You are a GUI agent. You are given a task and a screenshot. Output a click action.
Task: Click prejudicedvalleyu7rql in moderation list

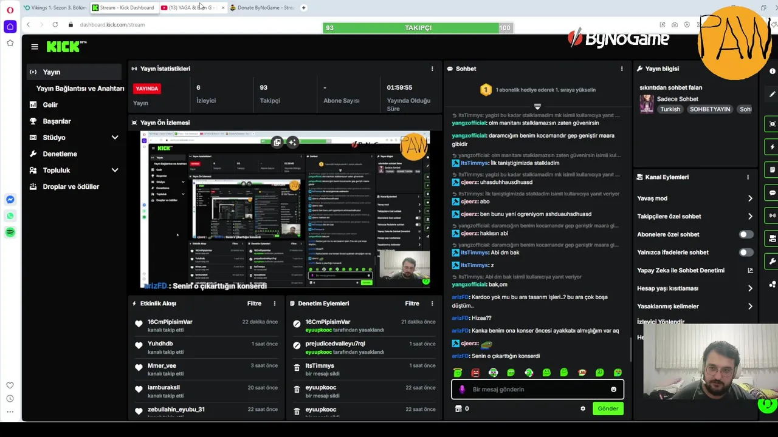click(x=336, y=344)
